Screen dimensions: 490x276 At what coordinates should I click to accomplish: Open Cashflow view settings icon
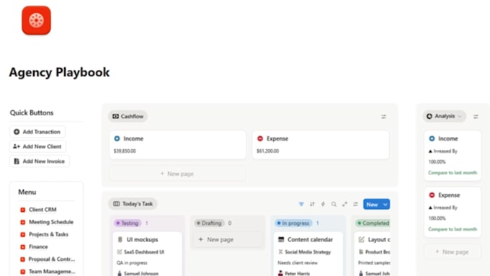[x=384, y=117]
